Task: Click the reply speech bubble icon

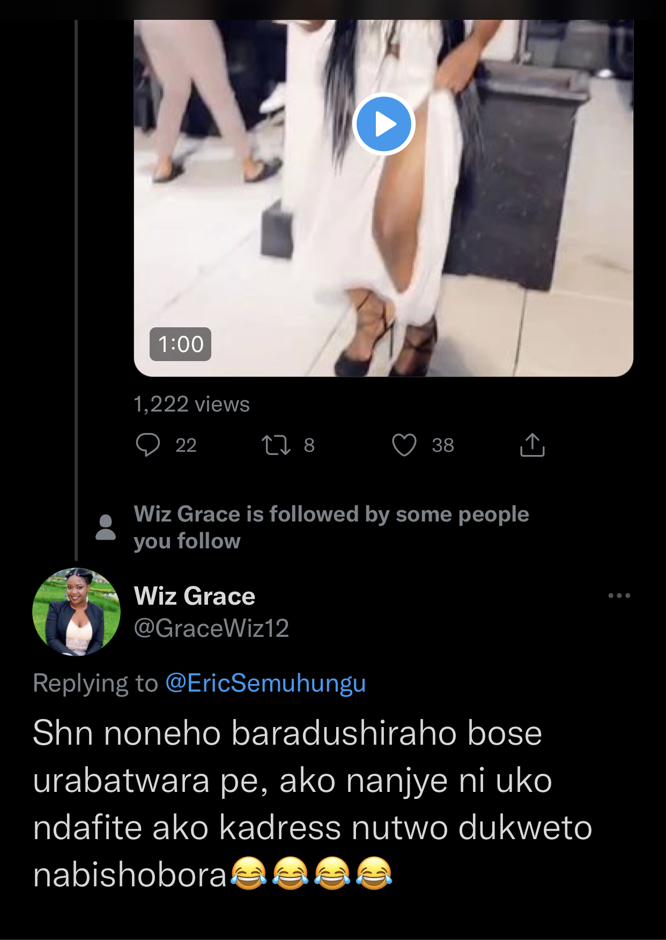Action: tap(148, 445)
